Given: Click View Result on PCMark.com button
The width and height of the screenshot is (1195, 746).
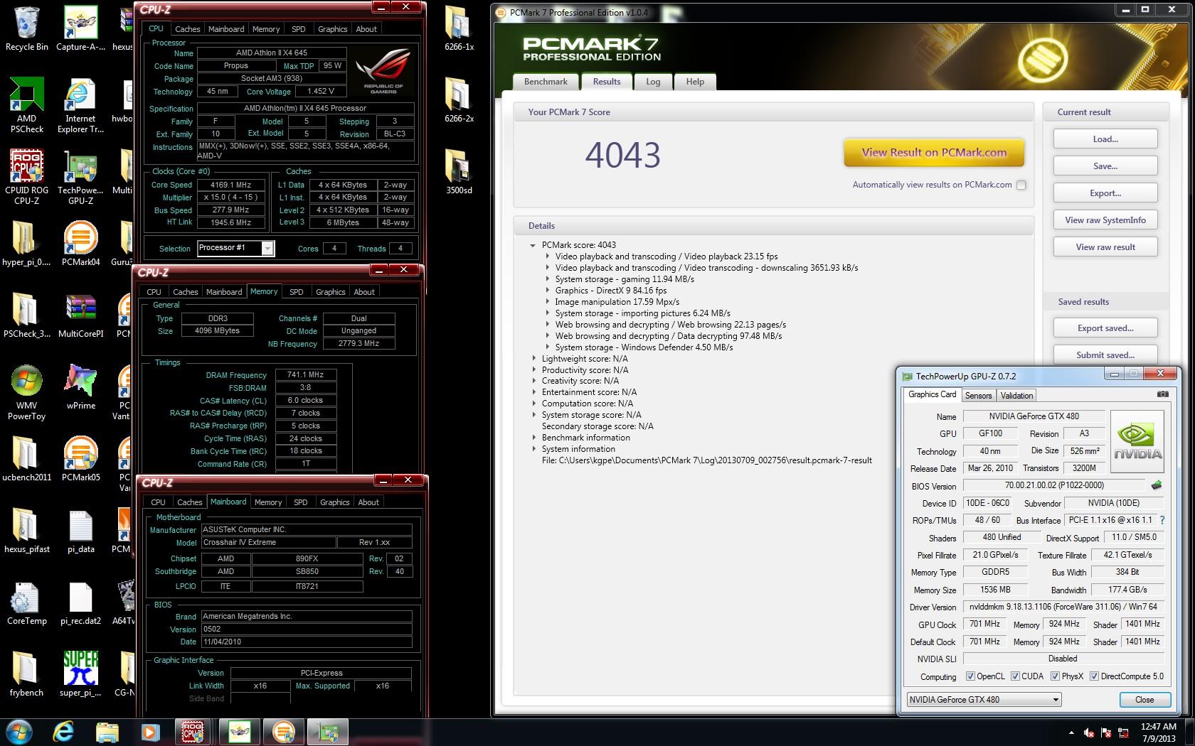Looking at the screenshot, I should click(934, 152).
